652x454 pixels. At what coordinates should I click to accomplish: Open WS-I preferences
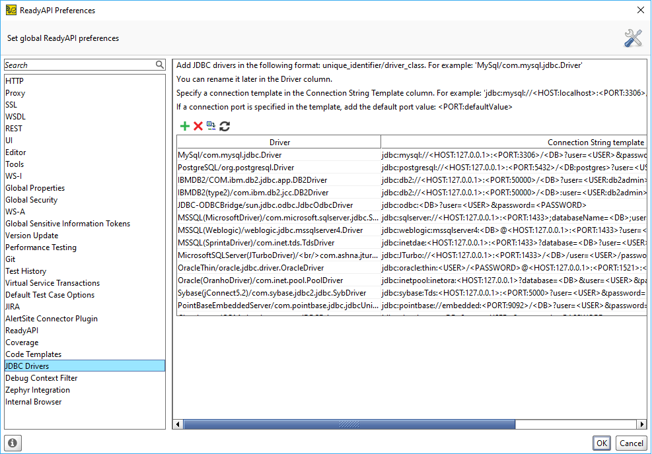tap(85, 176)
